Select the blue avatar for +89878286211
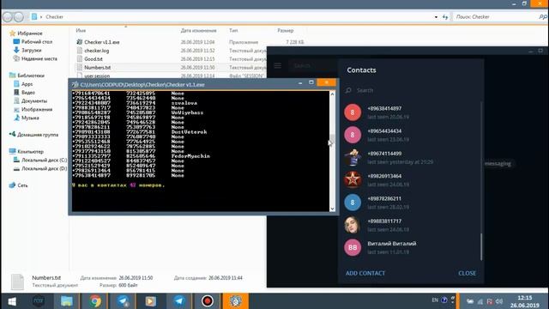Image resolution: width=549 pixels, height=309 pixels. pos(353,203)
